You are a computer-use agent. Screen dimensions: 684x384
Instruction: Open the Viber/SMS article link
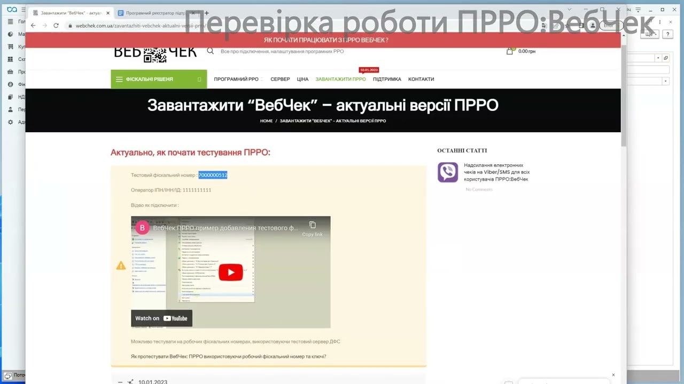tap(496, 172)
